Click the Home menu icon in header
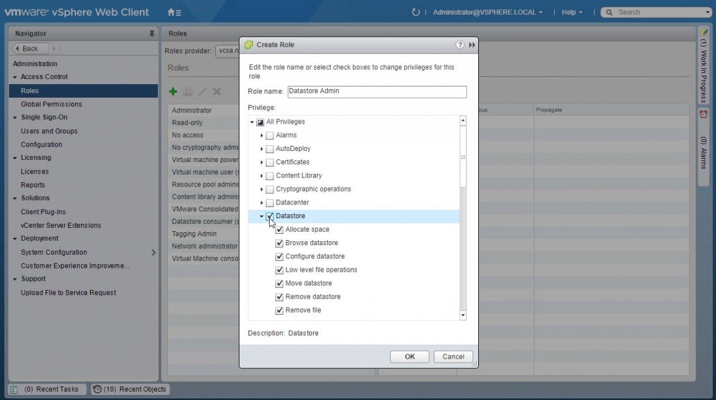The width and height of the screenshot is (716, 400). [x=174, y=12]
